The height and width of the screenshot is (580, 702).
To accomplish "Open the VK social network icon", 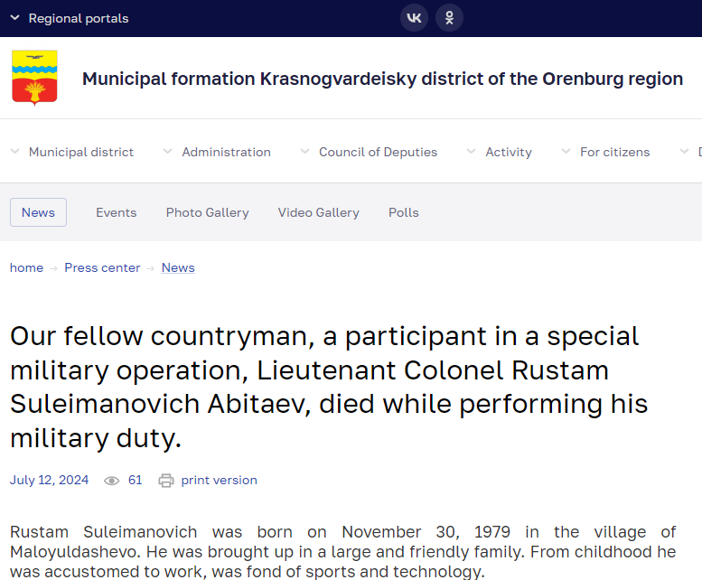I will 414,18.
